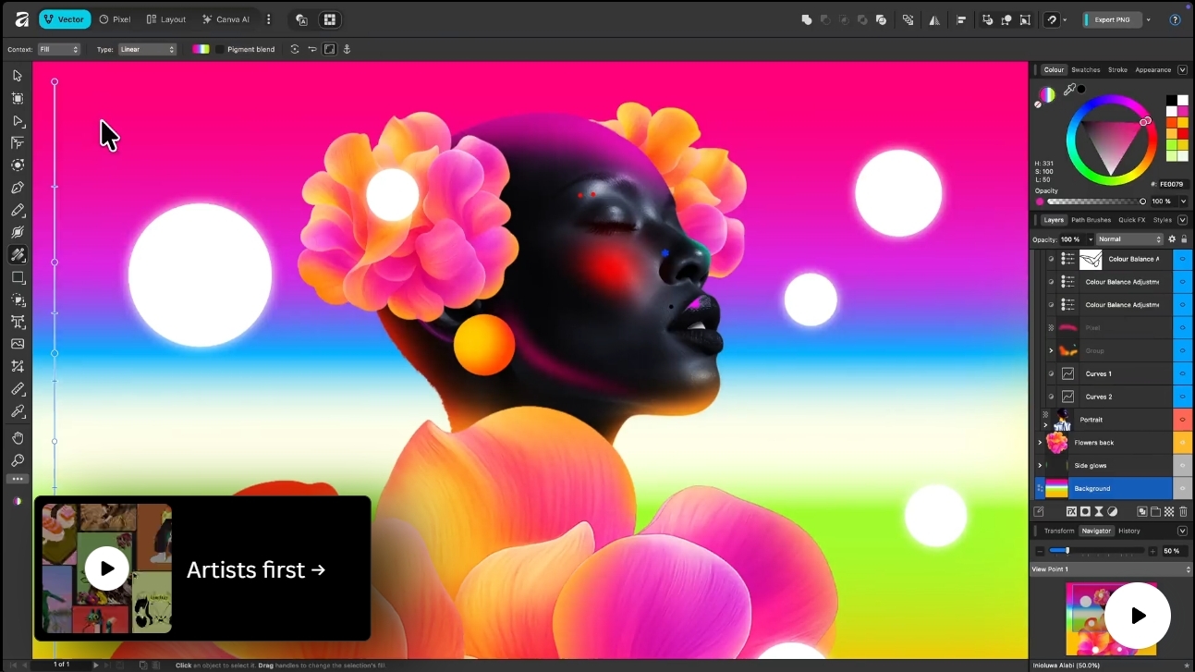Viewport: 1195px width, 672px height.
Task: Switch to the Pixel studio tab
Action: (115, 19)
